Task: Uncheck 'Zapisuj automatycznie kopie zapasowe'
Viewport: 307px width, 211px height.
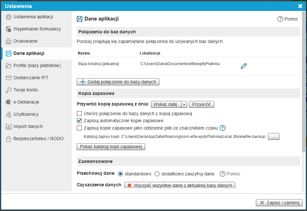Action: click(79, 121)
